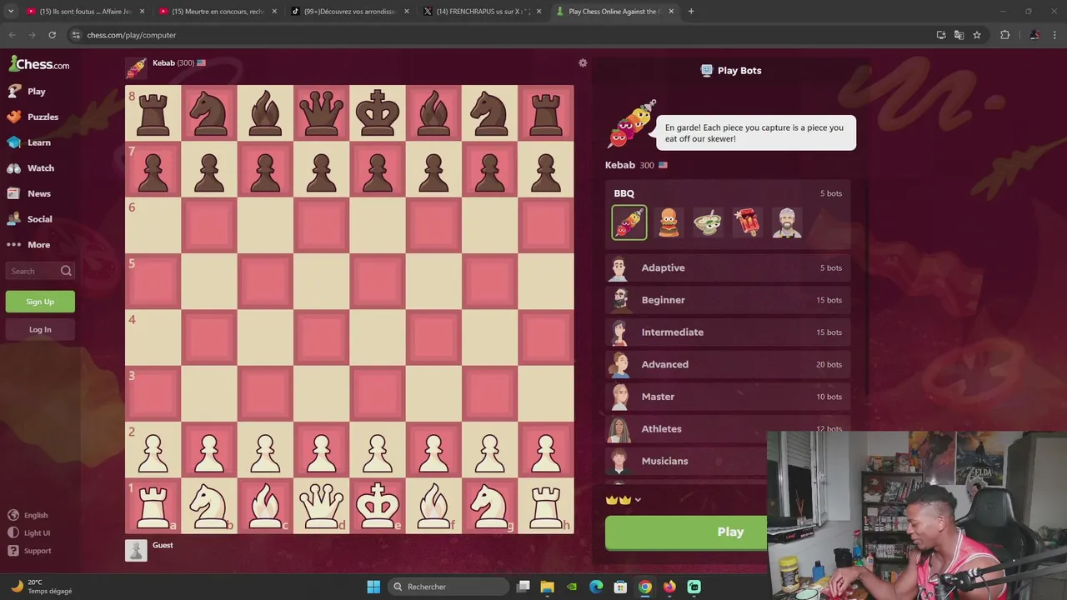Change language via English option
This screenshot has height=600, width=1067.
(x=28, y=515)
